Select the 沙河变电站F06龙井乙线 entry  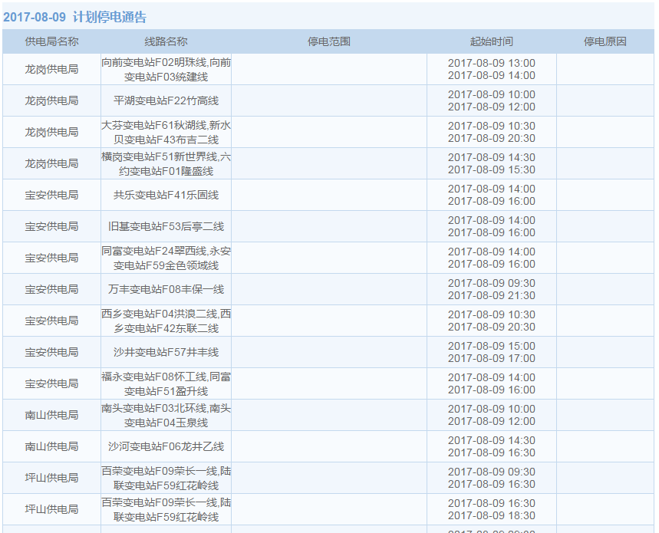(x=166, y=446)
